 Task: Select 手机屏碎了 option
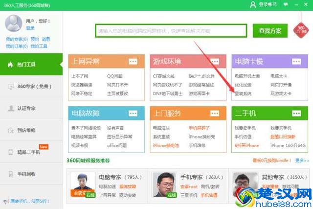click(x=199, y=128)
